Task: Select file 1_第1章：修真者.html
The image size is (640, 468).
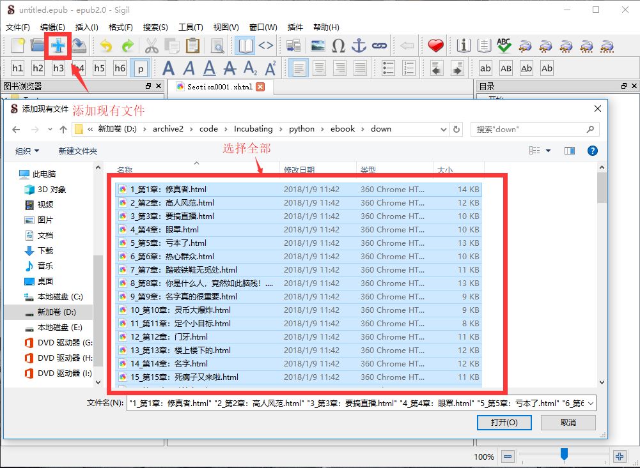Action: (298, 189)
